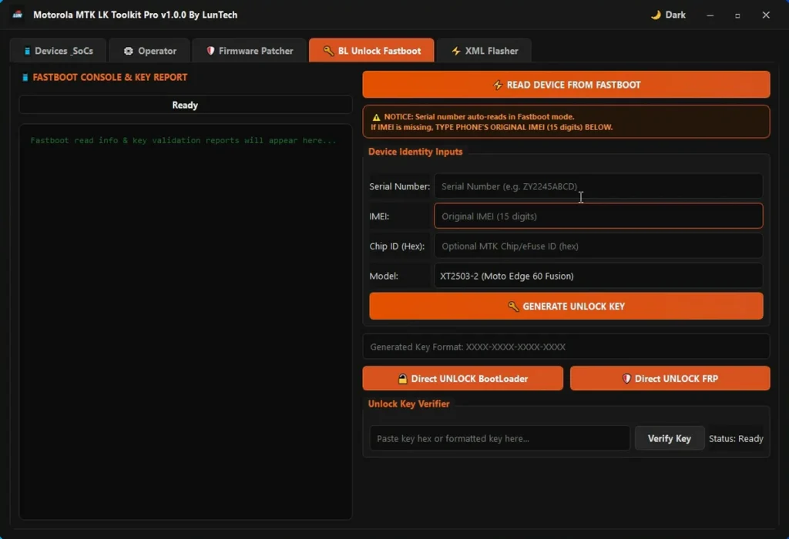Toggle the Dark theme switch
Viewport: 789px width, 539px height.
pyautogui.click(x=668, y=15)
